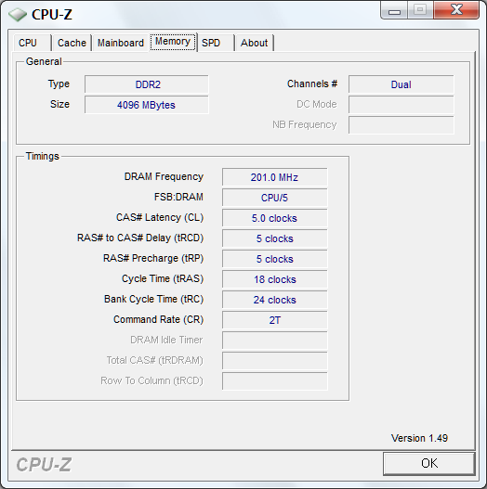The image size is (487, 489).
Task: Click the tRCD 5 clocks value
Action: 274,238
